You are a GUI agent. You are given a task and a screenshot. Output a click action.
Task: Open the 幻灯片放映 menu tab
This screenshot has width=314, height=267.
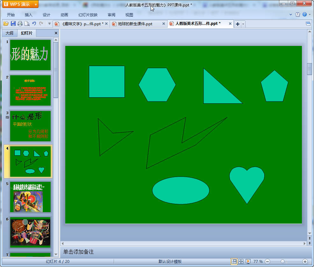88,15
